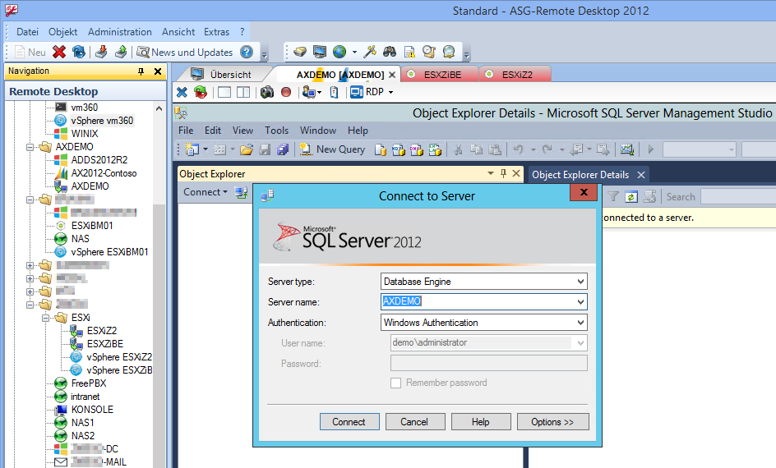
Task: Click the News und Updates button
Action: [x=185, y=52]
